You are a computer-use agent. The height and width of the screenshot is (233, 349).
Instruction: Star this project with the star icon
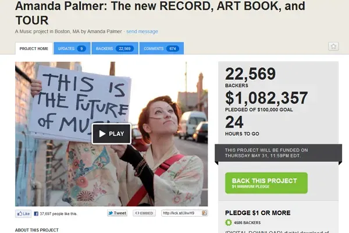point(333,47)
